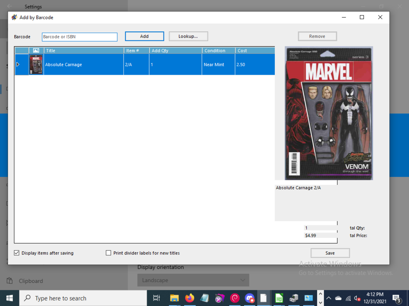Screen dimensions: 409x306
Task: Select the Absolute Carnage cover thumbnail
Action: [x=36, y=64]
